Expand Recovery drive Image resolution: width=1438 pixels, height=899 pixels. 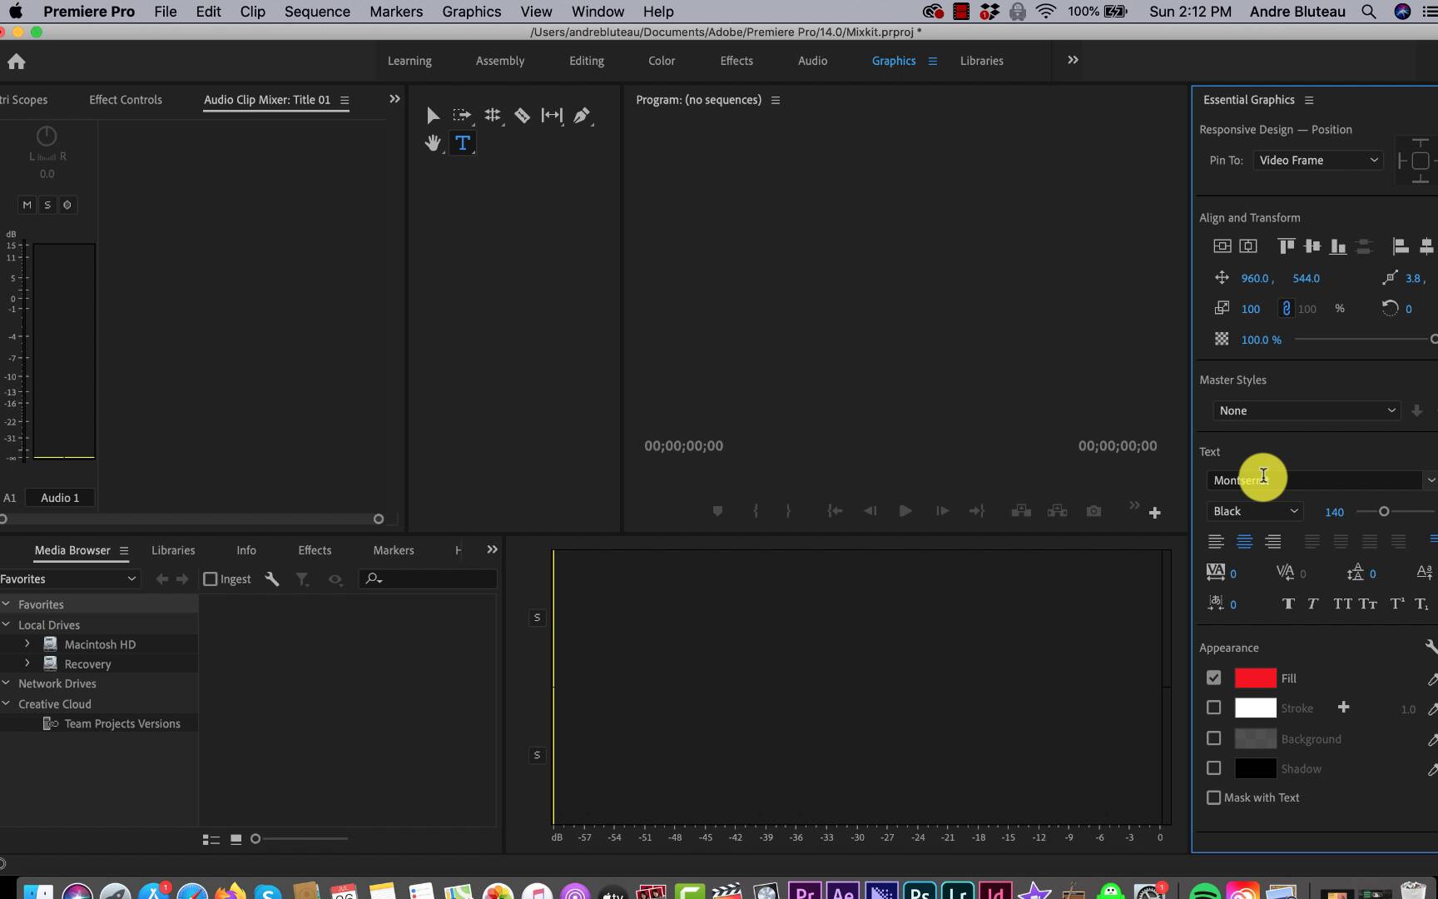coord(27,663)
